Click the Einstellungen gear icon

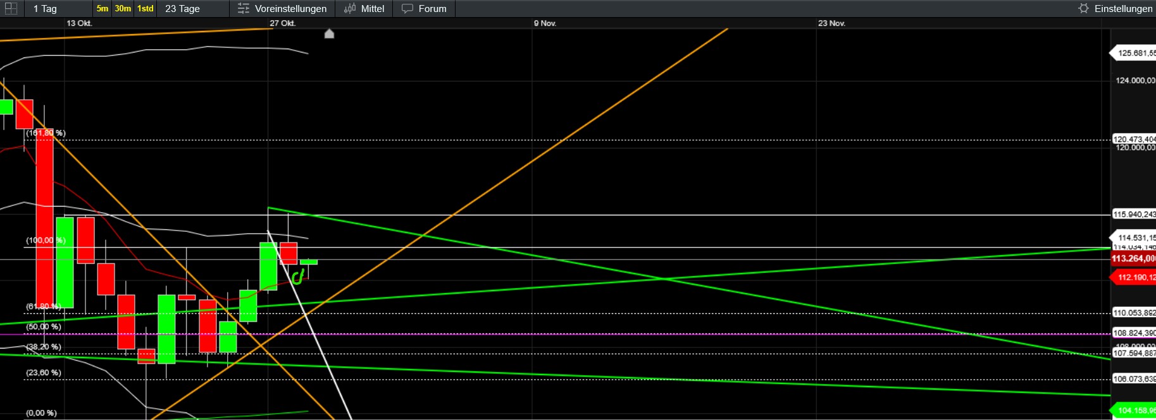1084,8
